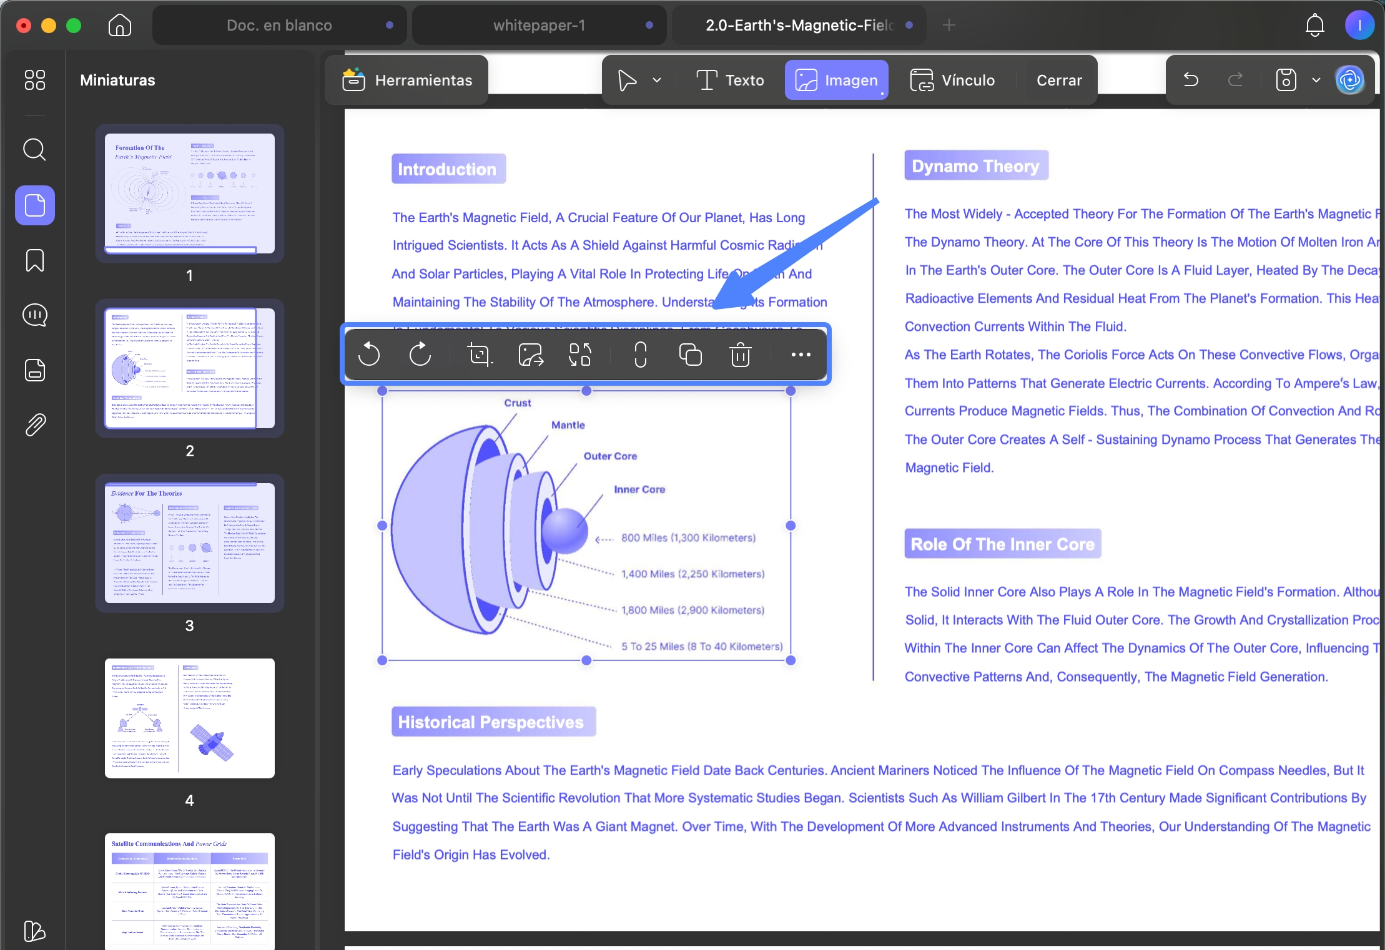This screenshot has height=950, width=1385.
Task: Select the pages thumbnail panel icon
Action: click(35, 205)
